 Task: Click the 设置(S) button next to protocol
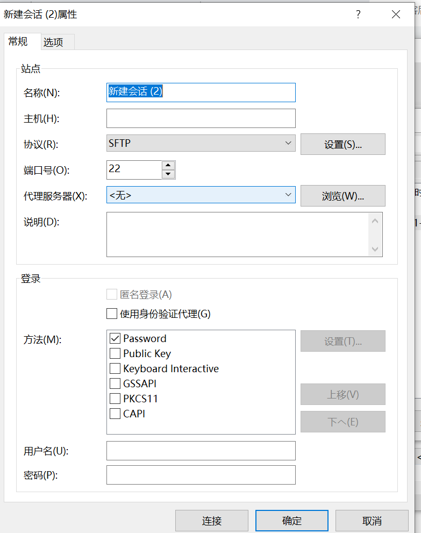pos(342,144)
